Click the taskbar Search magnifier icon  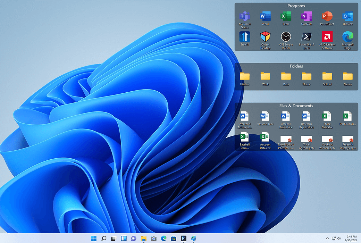coord(104,238)
